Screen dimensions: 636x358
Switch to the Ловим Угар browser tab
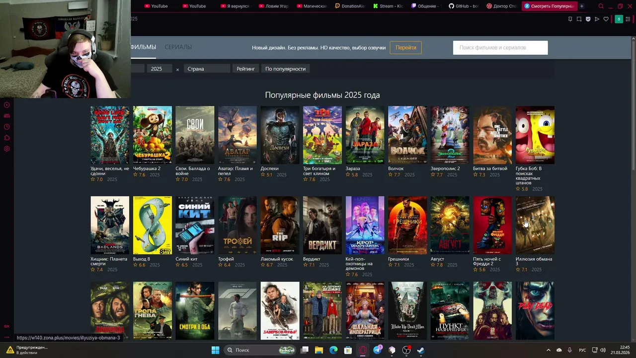click(274, 6)
